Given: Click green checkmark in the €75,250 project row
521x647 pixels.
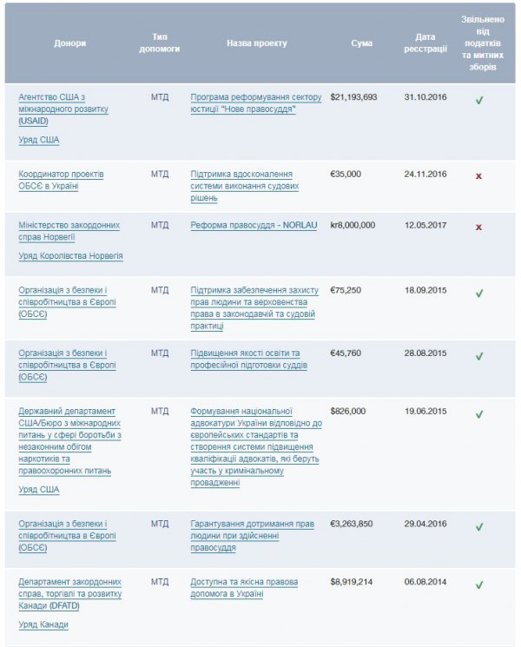Looking at the screenshot, I should 478,294.
